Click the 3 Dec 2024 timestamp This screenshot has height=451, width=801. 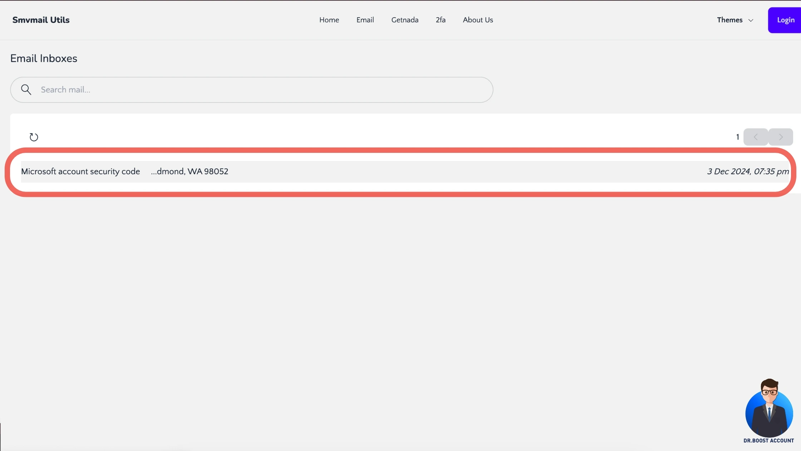click(748, 172)
